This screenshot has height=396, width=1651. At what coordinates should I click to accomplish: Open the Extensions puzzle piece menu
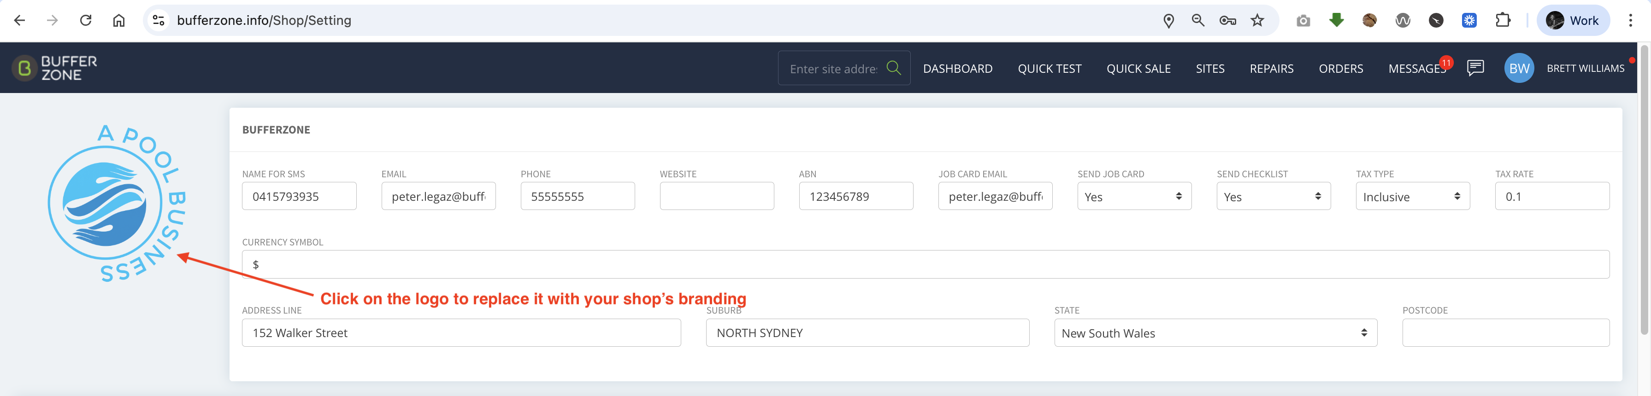(1503, 21)
